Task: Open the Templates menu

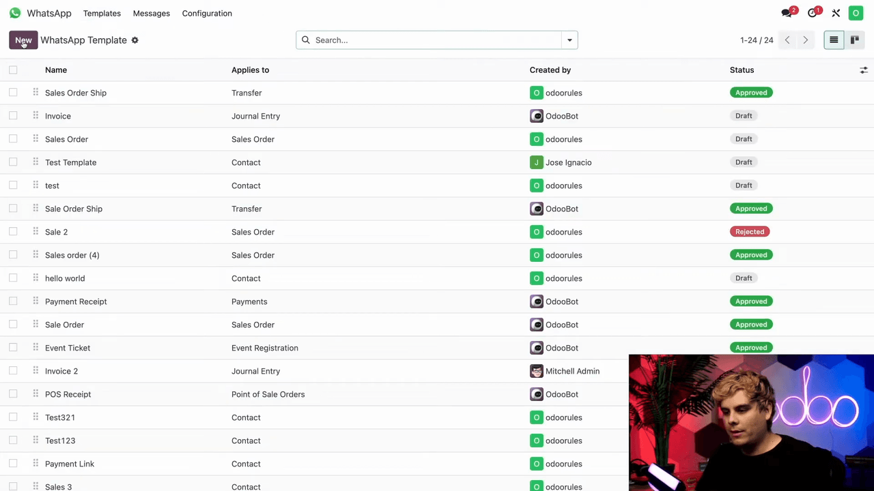Action: (102, 13)
